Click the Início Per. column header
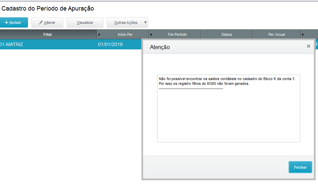The height and width of the screenshot is (184, 318). 125,34
